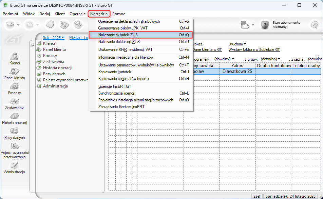The height and width of the screenshot is (199, 323).
Task: Select Klienci in the navigation tree
Action: 49,43
